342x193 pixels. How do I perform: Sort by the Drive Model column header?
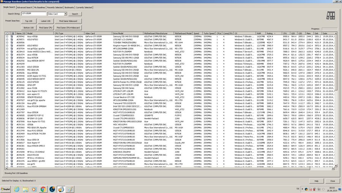tap(128, 33)
